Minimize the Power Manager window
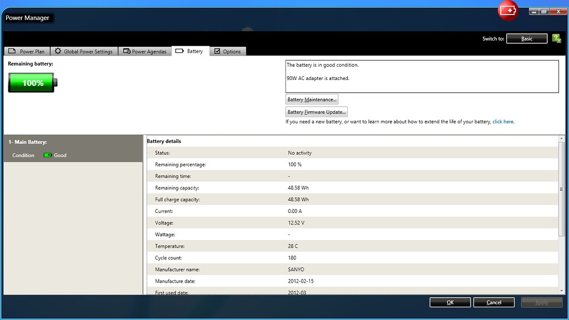 [534, 12]
